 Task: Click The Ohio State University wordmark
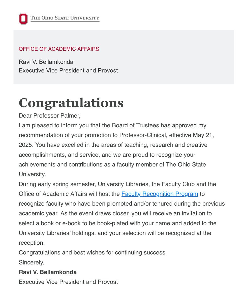(65, 18)
